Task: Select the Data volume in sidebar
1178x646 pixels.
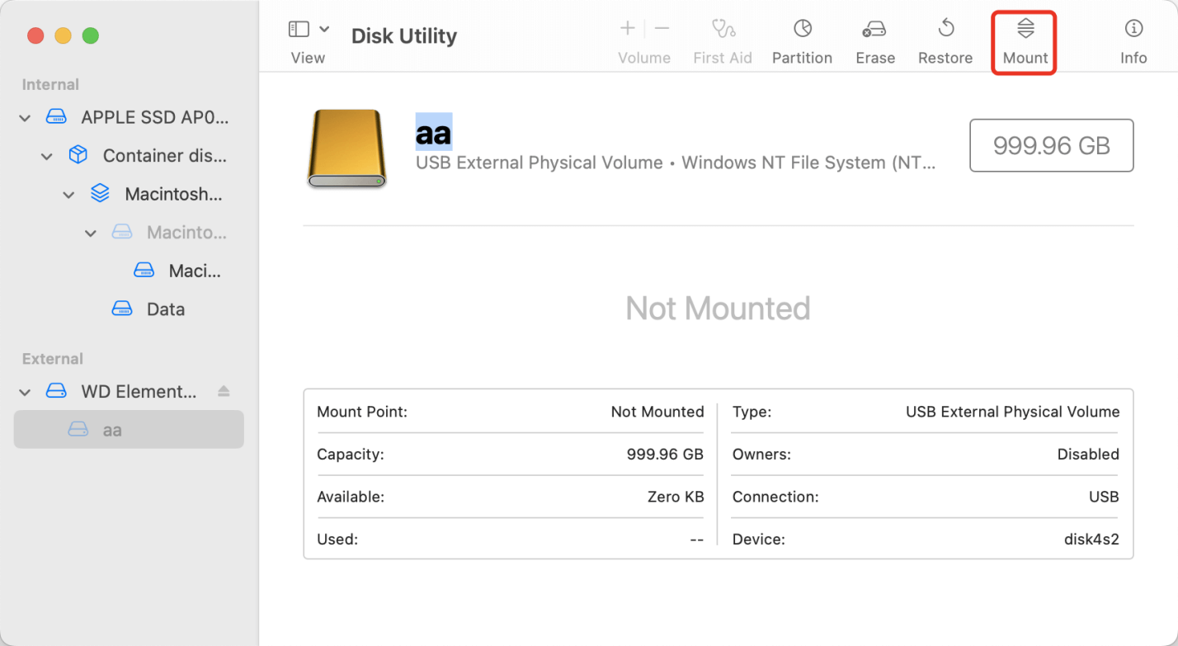Action: coord(165,309)
